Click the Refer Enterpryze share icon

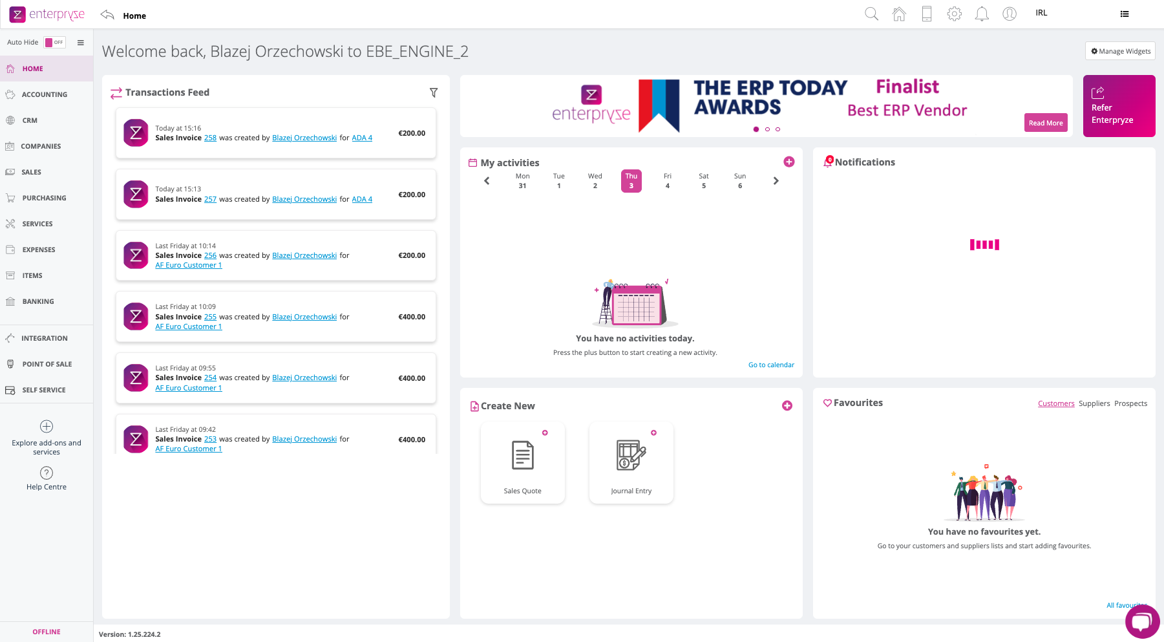pyautogui.click(x=1097, y=92)
